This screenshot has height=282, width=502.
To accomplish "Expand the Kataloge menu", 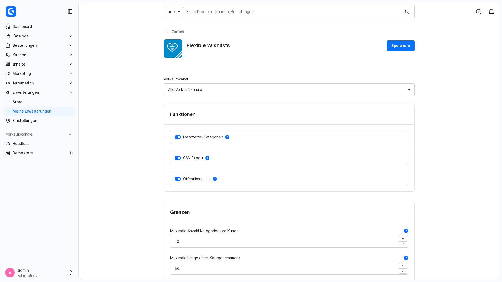I will pos(39,36).
